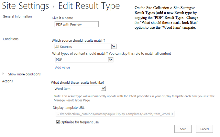Image resolution: width=220 pixels, height=137 pixels.
Task: Click the Actions section label
Action: tap(7, 81)
